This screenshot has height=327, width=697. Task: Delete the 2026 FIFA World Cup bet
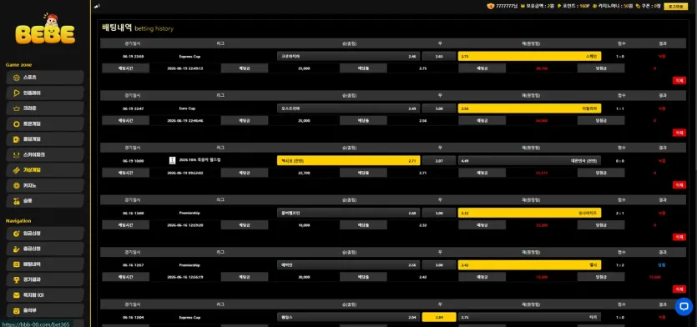pyautogui.click(x=679, y=185)
